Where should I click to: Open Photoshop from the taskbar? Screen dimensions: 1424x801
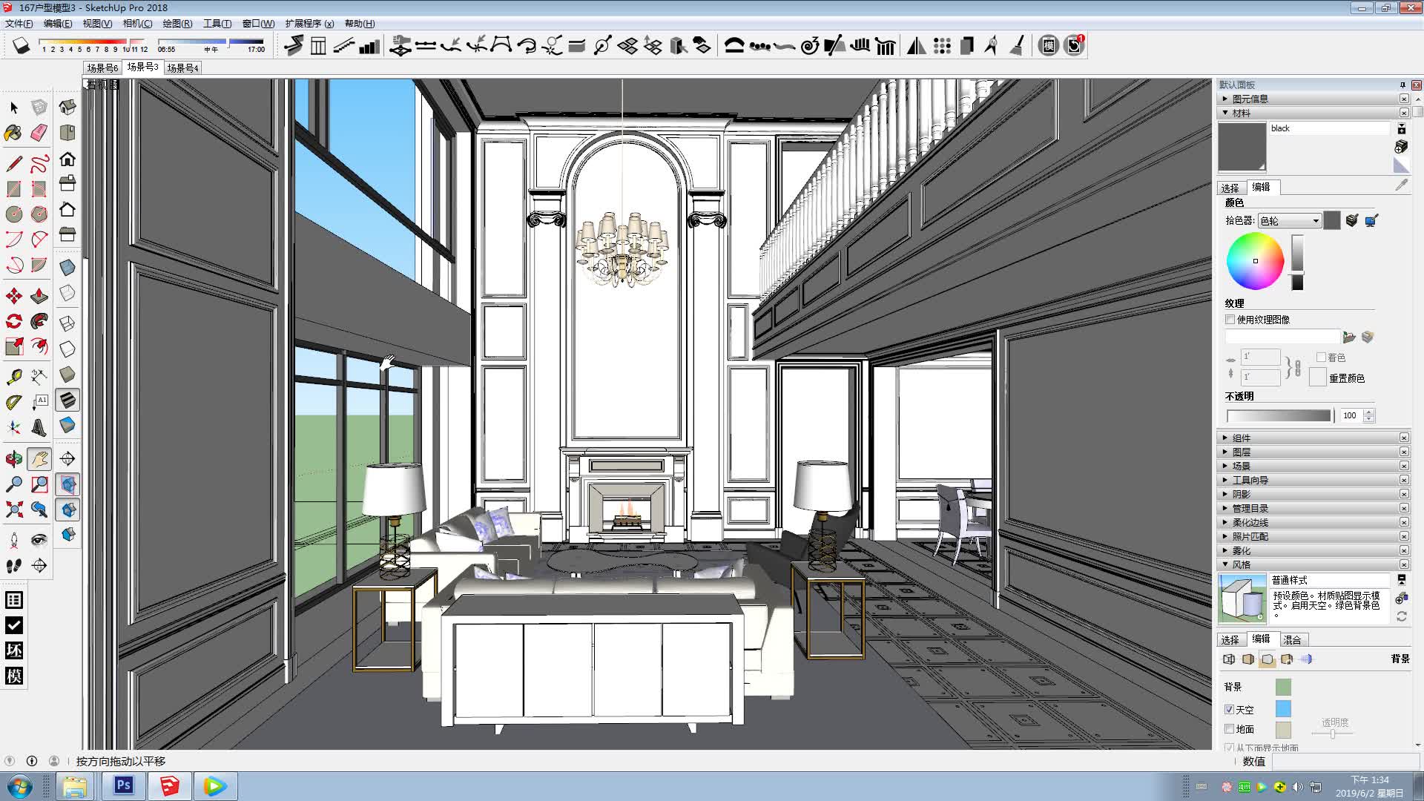pos(123,785)
